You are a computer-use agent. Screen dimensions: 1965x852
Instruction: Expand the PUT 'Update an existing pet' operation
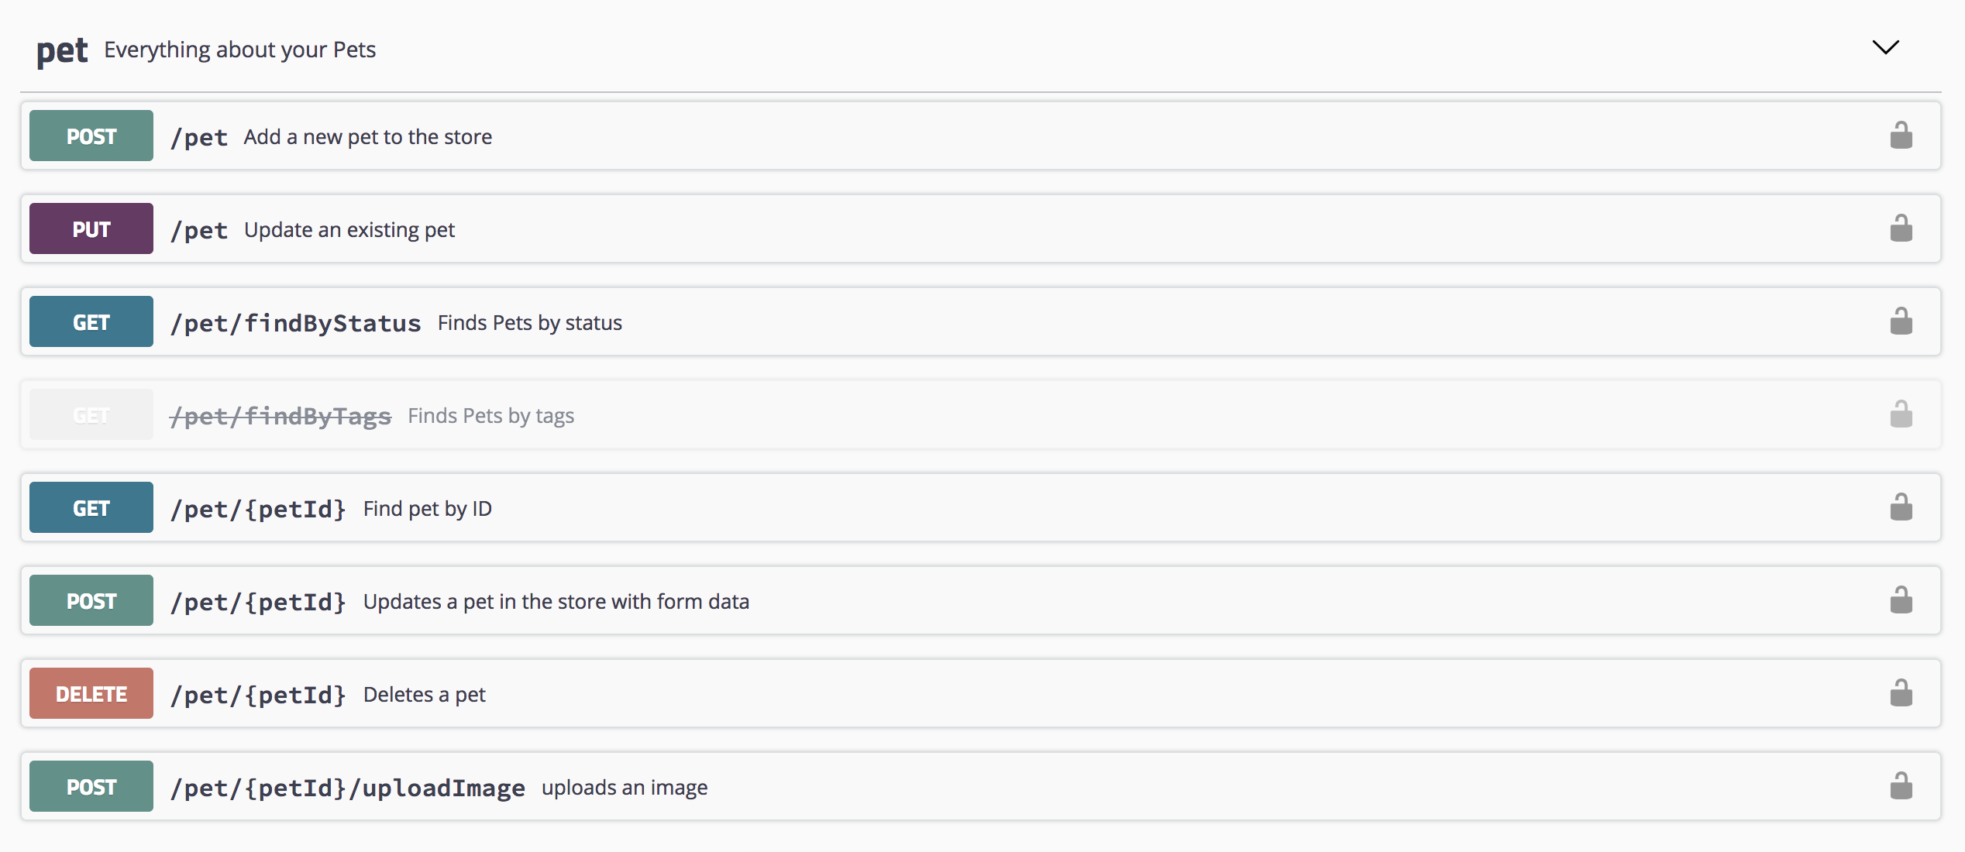click(349, 230)
